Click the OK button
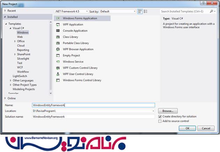The height and width of the screenshot is (152, 220). (x=187, y=128)
